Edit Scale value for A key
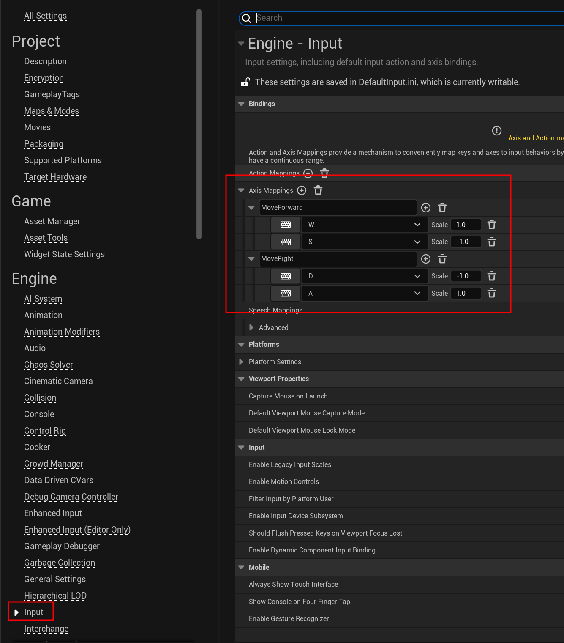 pyautogui.click(x=466, y=293)
